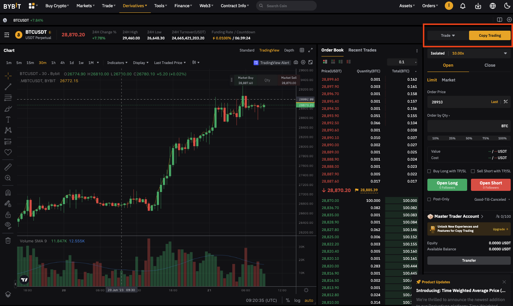Toggle auto scale on the chart
The width and height of the screenshot is (513, 306).
(309, 300)
